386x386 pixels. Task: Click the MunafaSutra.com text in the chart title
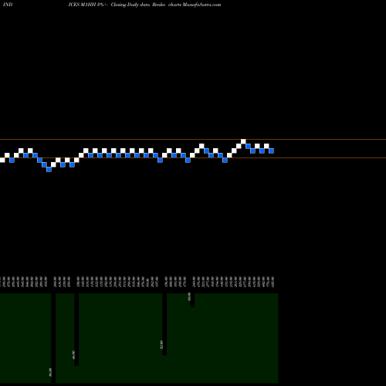coord(201,5)
